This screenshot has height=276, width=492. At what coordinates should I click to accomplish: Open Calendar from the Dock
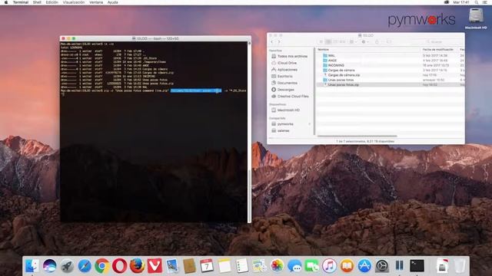tap(207, 266)
